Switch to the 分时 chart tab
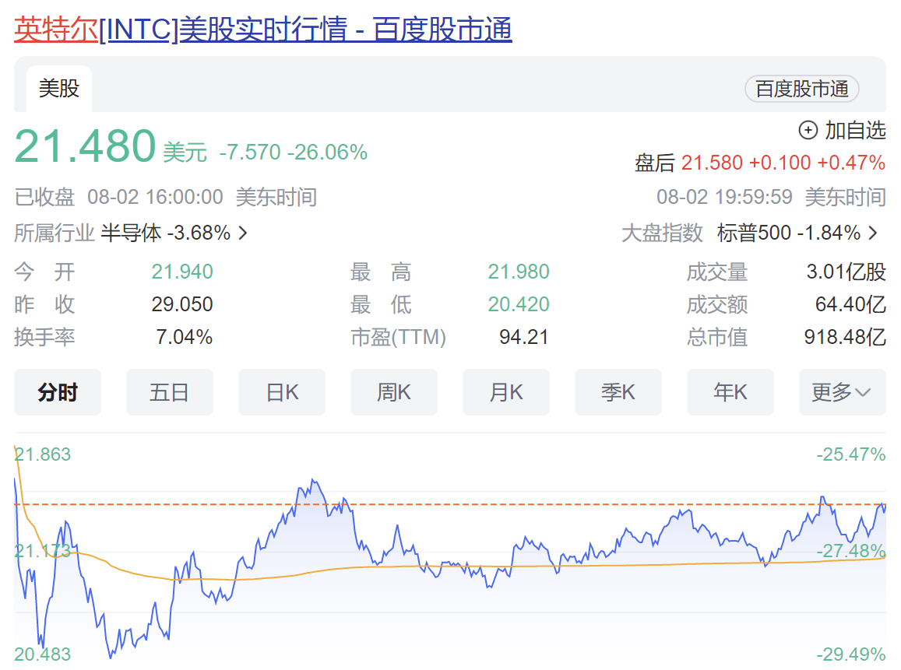This screenshot has width=901, height=670. point(58,392)
